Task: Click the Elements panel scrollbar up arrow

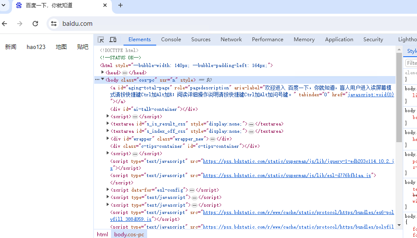Action: coord(399,50)
